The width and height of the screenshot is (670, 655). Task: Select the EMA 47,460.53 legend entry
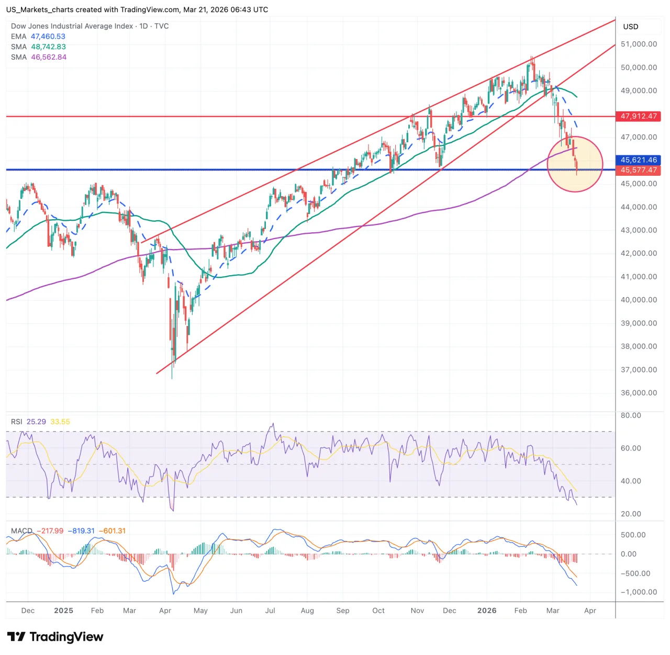(38, 37)
